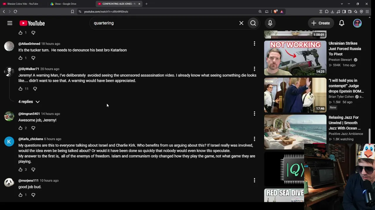Like the comment by @AtlasGrinned
Screen dimensions: 375x210
[x=21, y=58]
